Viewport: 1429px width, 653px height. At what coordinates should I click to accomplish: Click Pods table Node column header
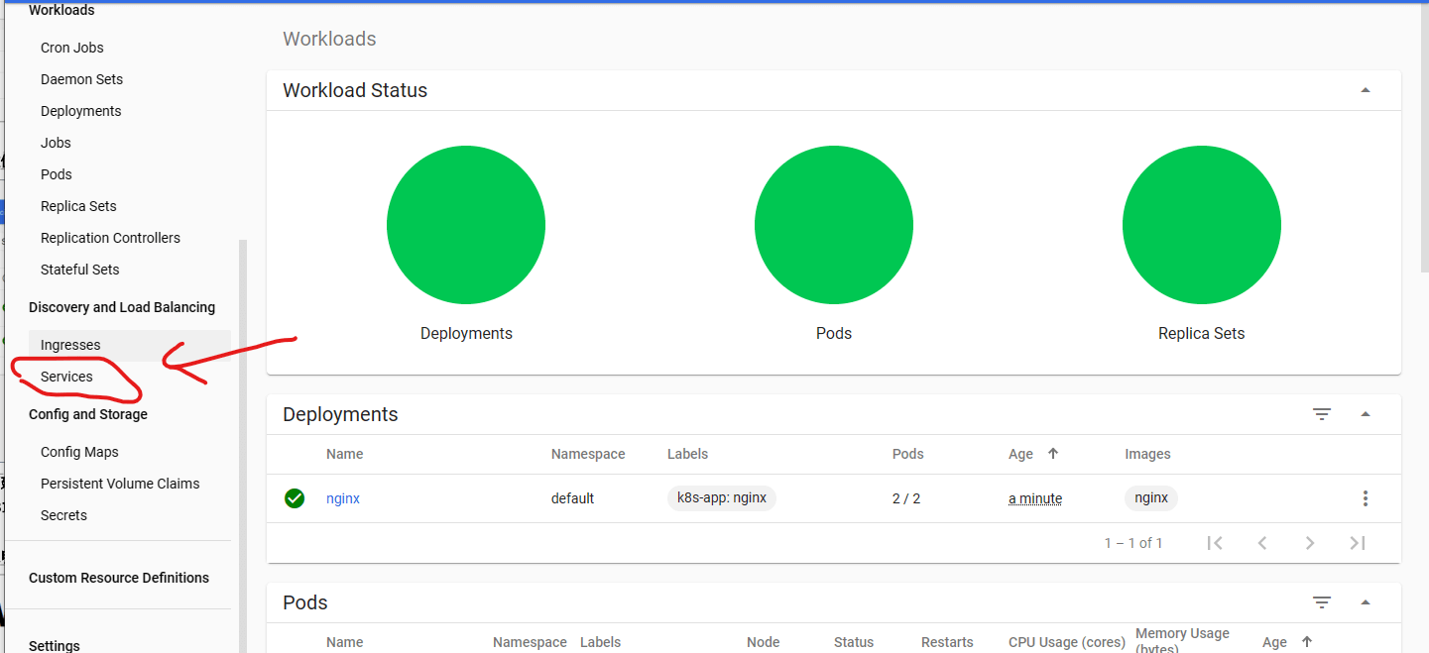pyautogui.click(x=763, y=642)
